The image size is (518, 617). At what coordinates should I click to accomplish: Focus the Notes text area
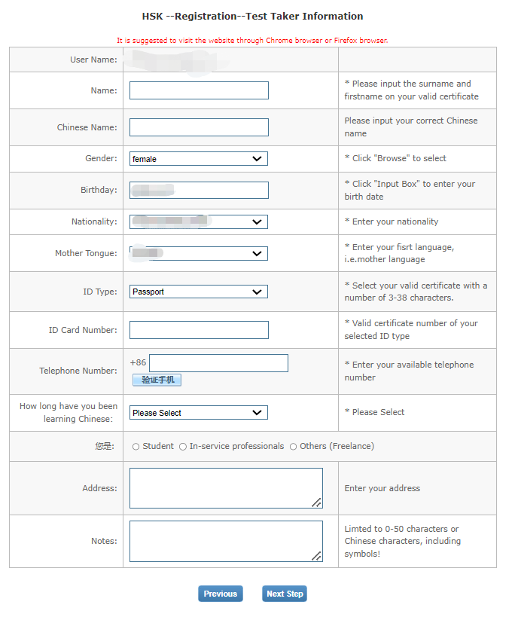pyautogui.click(x=226, y=540)
